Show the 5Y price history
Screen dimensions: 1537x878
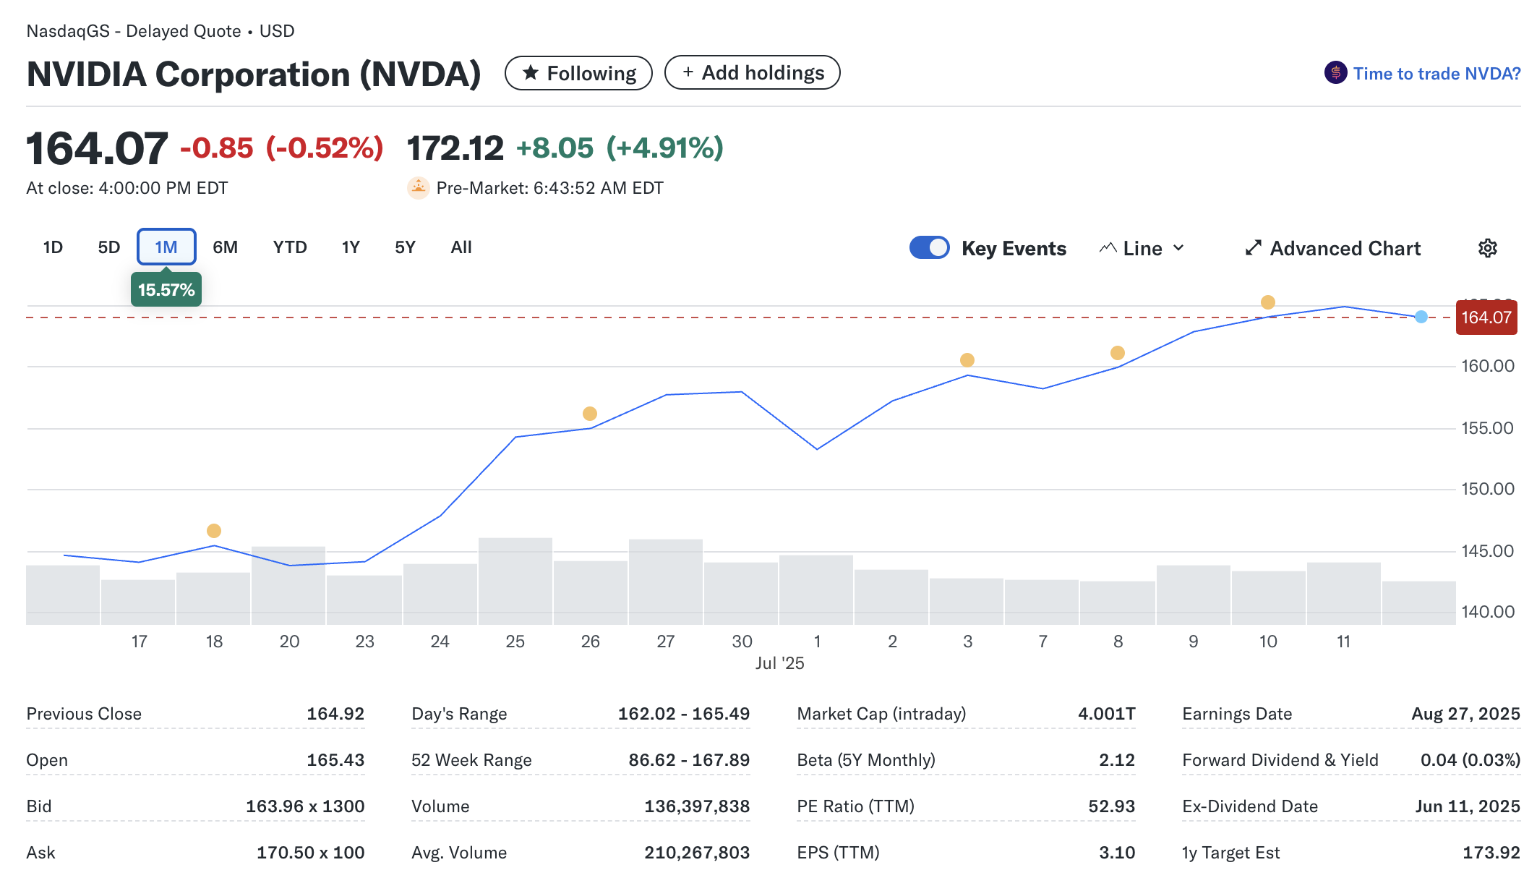(405, 247)
